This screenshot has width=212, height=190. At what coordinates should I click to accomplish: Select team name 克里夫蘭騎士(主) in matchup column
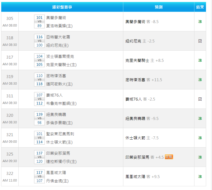[x=61, y=65]
